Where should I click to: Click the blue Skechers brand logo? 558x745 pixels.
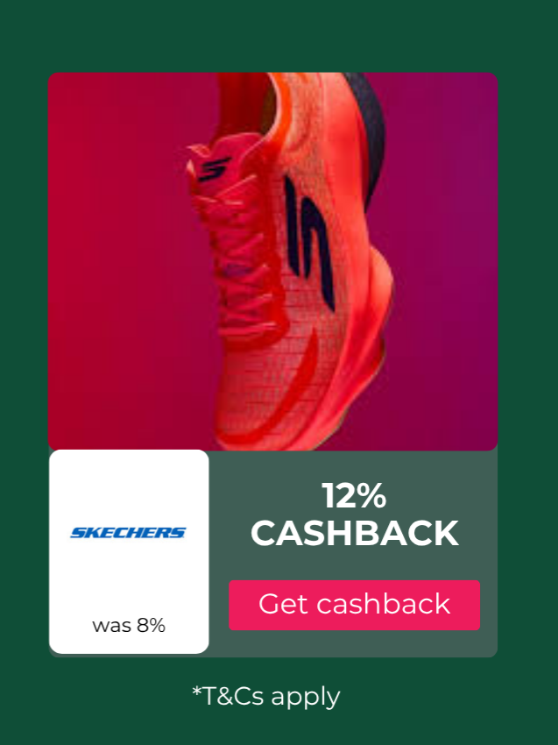pyautogui.click(x=128, y=533)
